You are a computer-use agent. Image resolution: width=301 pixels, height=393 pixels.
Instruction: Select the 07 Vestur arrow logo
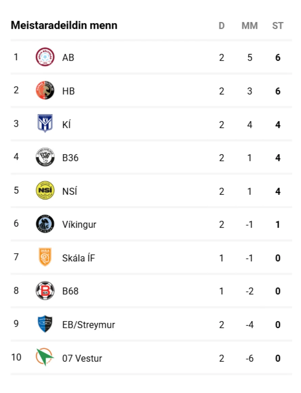click(x=45, y=357)
